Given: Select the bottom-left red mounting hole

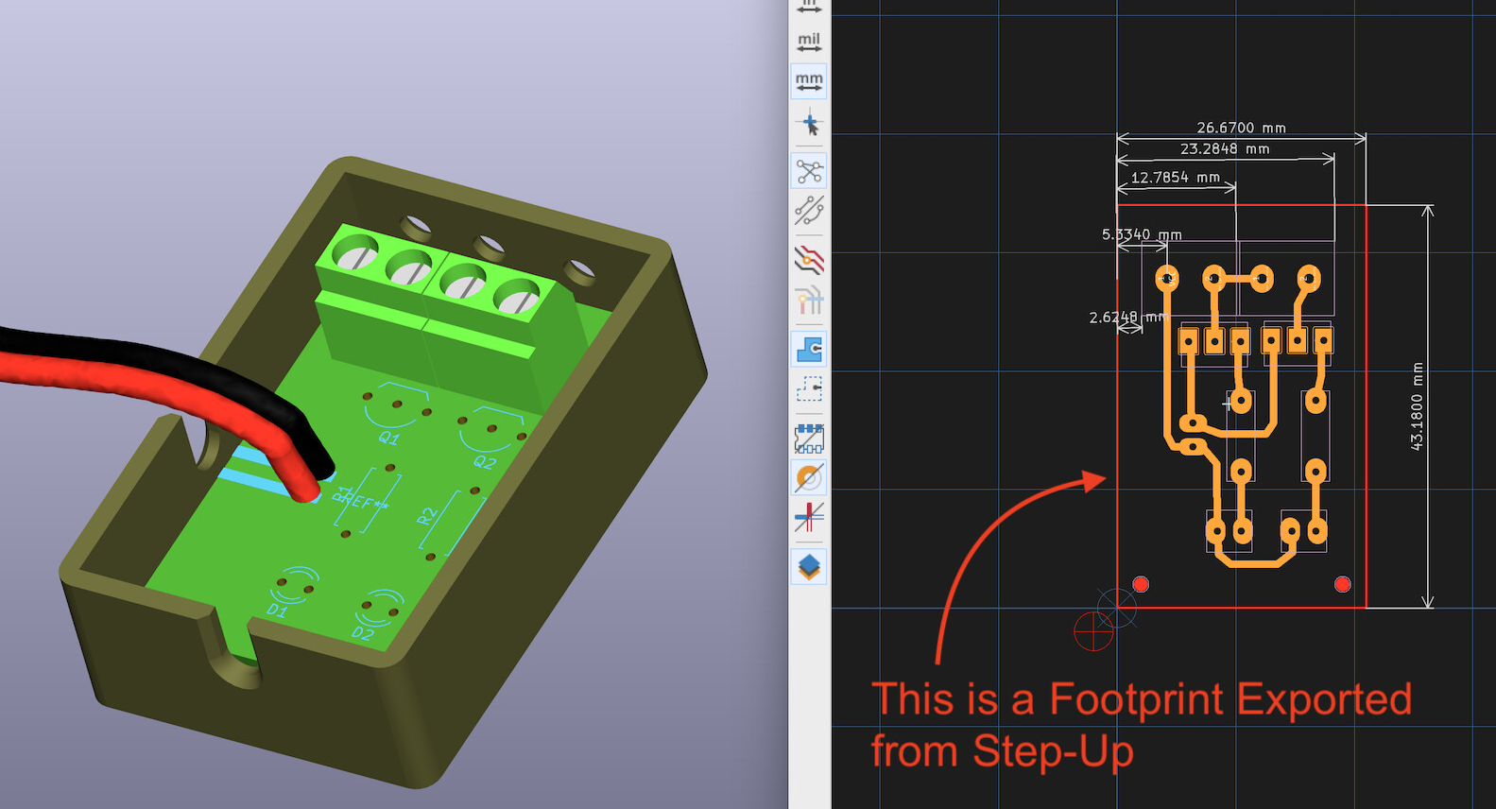Looking at the screenshot, I should pos(1141,584).
